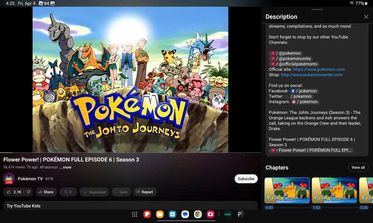Viewport: 373px width, 223px height.
Task: Open the Try YouTube Kids card
Action: [130, 205]
